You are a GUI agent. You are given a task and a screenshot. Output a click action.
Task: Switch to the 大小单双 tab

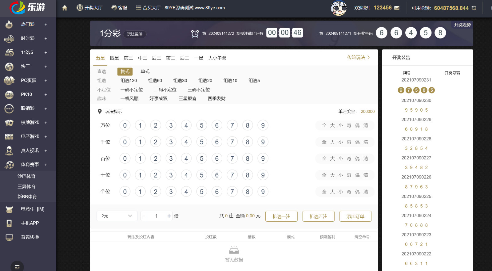click(x=217, y=58)
